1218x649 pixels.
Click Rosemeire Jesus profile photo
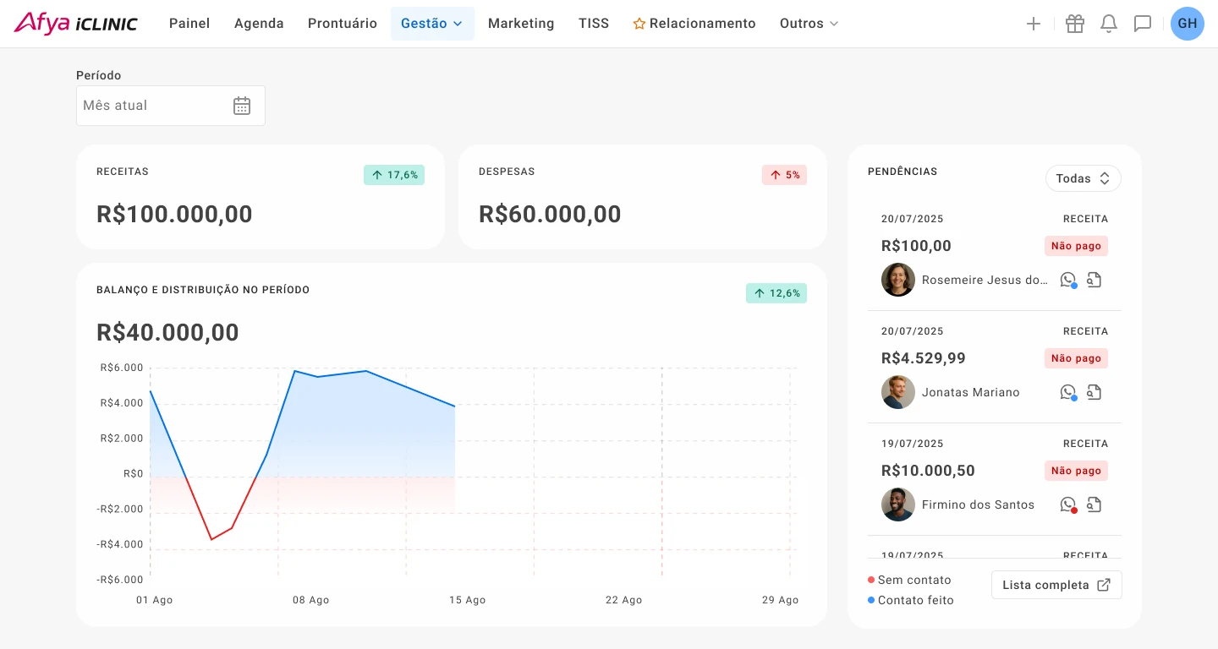tap(898, 280)
